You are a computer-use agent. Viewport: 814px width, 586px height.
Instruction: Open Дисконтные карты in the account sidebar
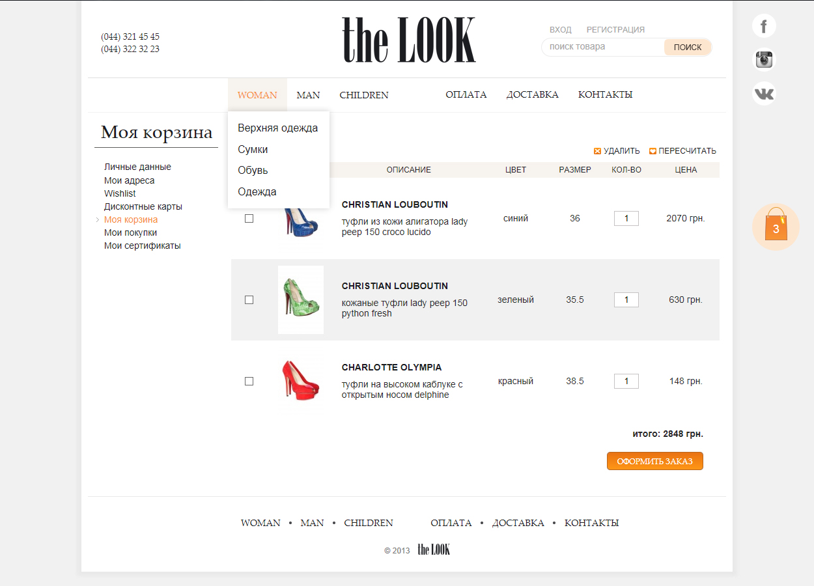click(143, 206)
